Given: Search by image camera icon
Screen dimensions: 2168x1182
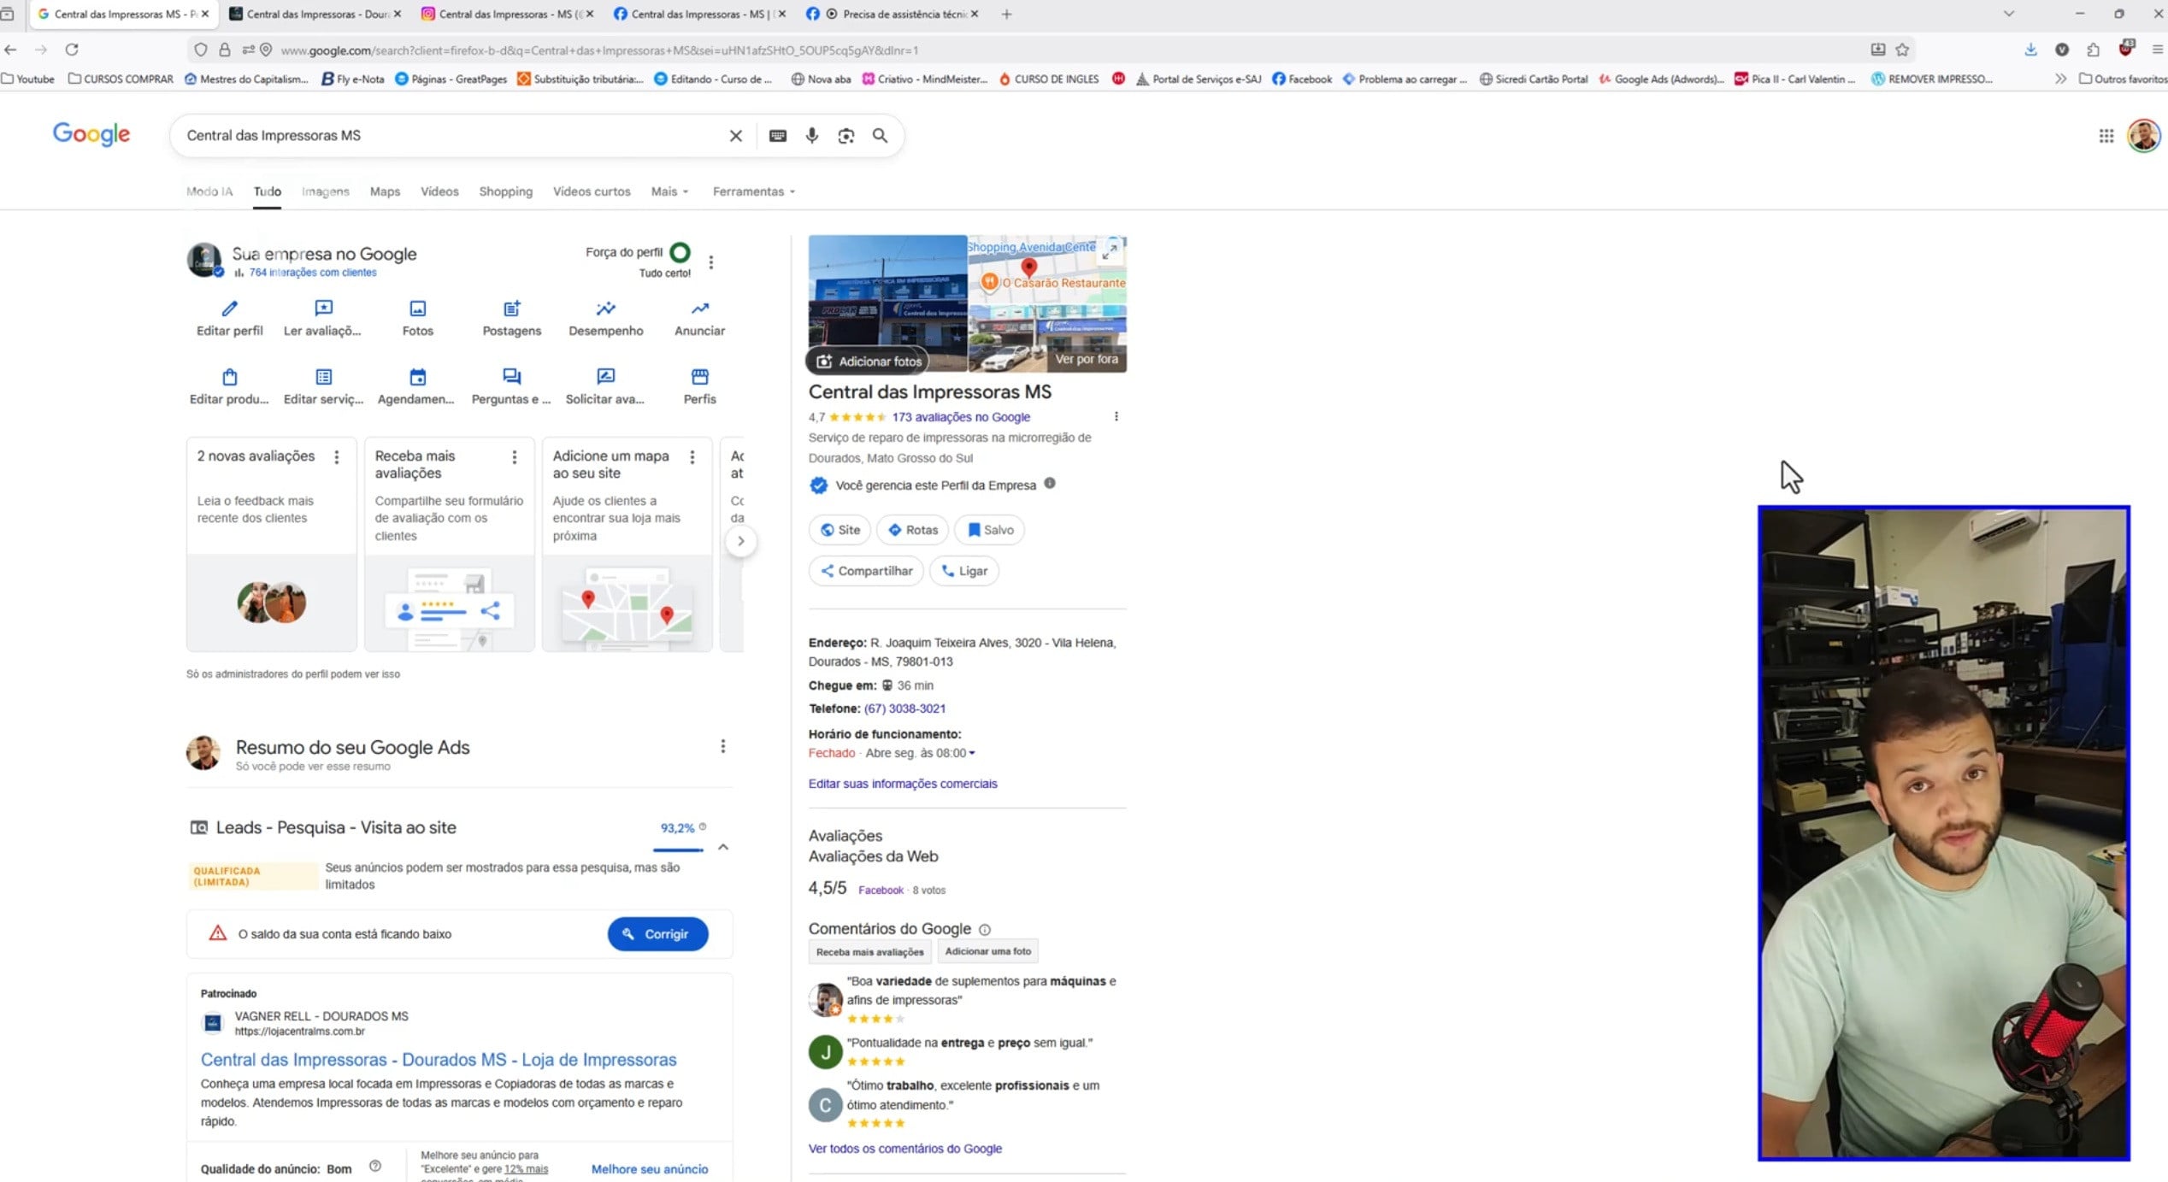Looking at the screenshot, I should 845,135.
